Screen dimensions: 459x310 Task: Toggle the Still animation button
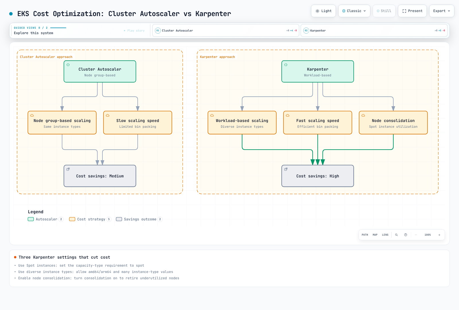384,11
